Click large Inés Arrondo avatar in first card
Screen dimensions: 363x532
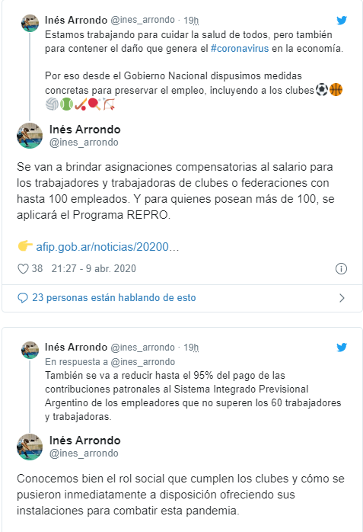[x=30, y=136]
